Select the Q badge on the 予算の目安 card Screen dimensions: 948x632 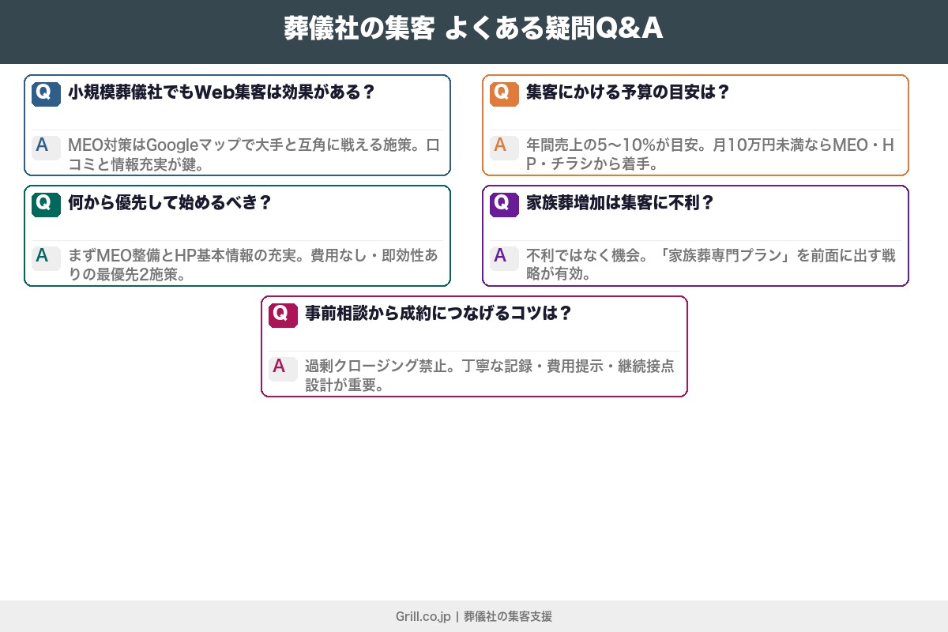pyautogui.click(x=503, y=94)
